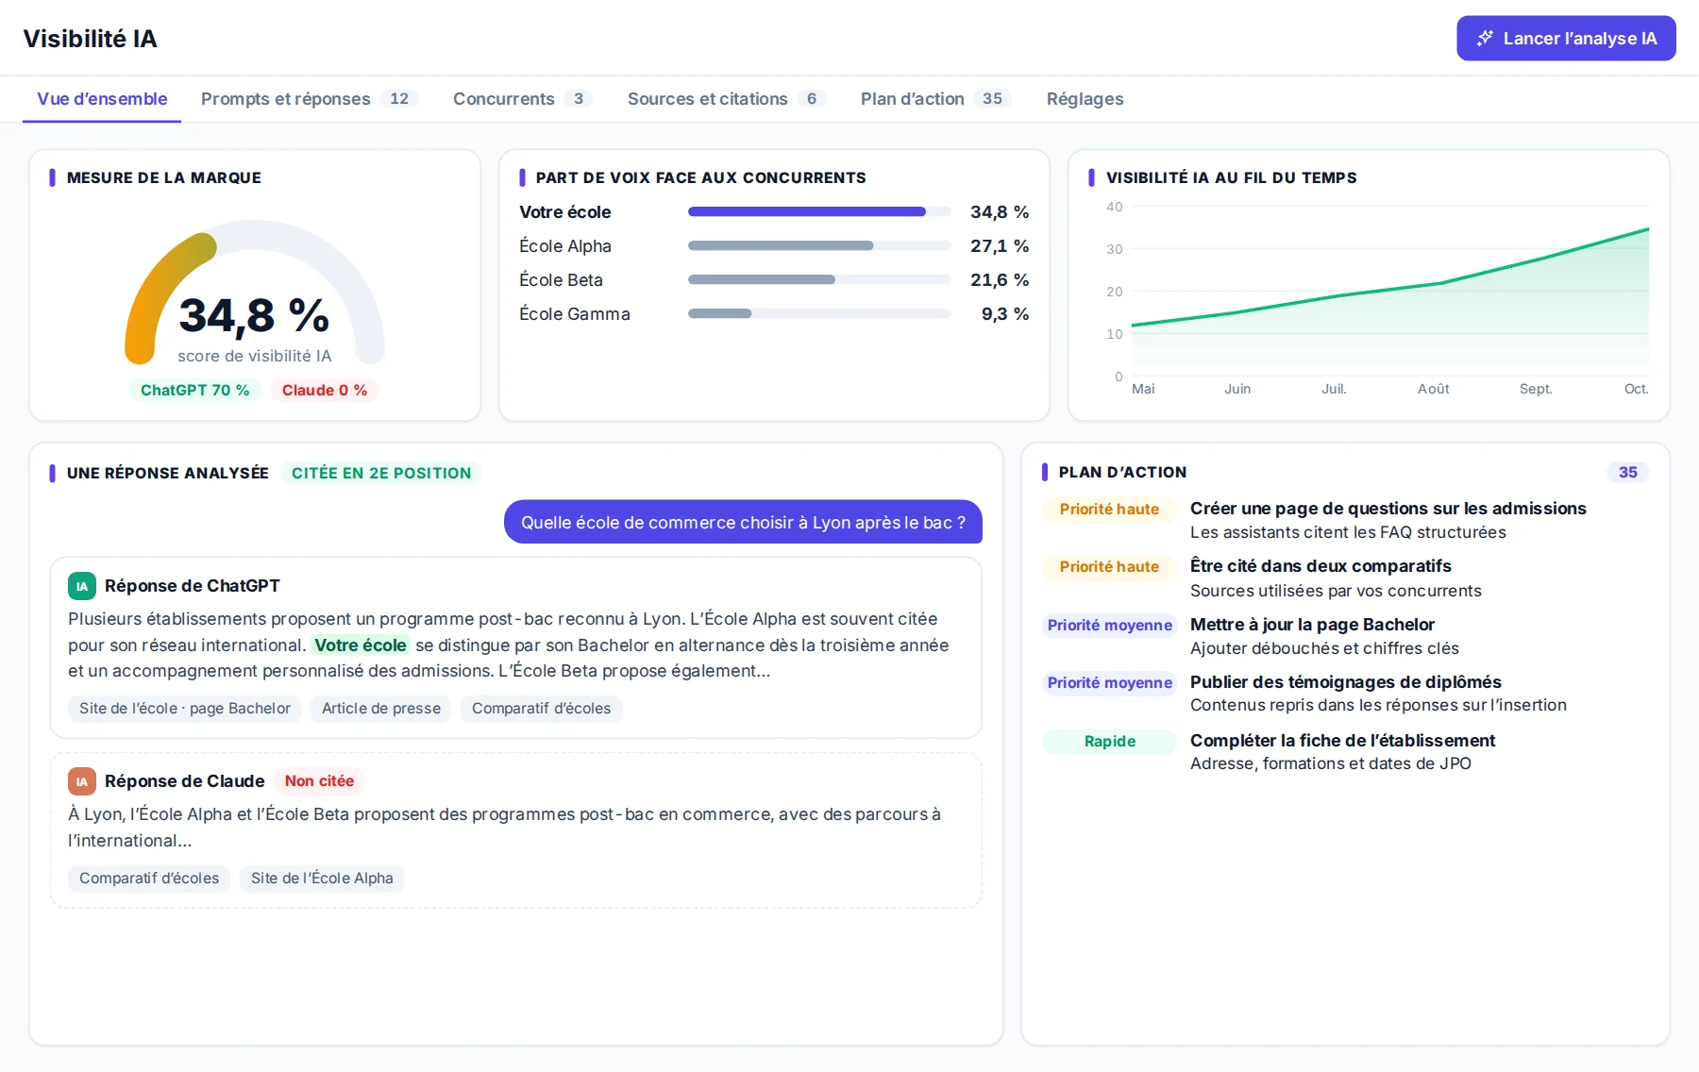
Task: Click the 34,8 % visibility gauge
Action: point(255,293)
